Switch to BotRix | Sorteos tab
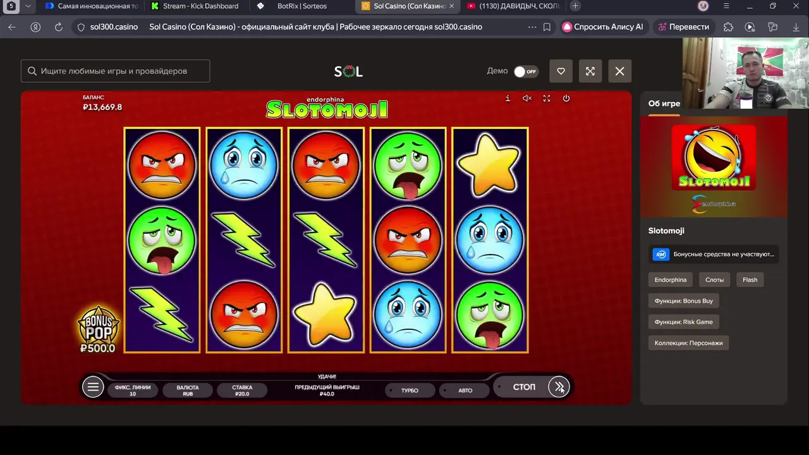Screen dimensions: 809x455 pyautogui.click(x=301, y=6)
